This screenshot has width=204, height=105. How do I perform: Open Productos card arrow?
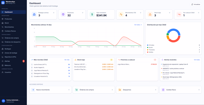[82, 13]
